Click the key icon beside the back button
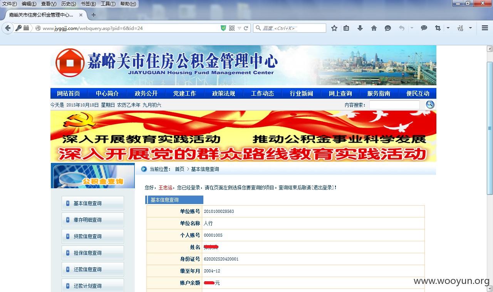493x292 pixels. (x=18, y=28)
